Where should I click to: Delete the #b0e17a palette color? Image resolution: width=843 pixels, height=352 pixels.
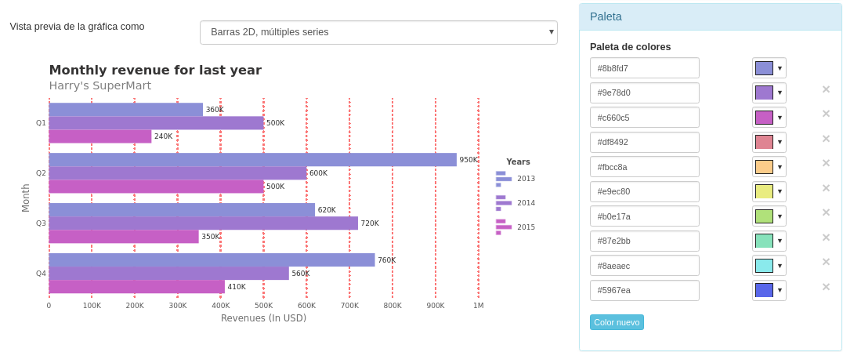(826, 212)
